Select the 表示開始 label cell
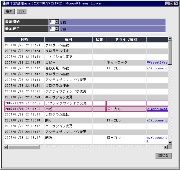Viewport: 180px width, 170px height. pyautogui.click(x=26, y=22)
